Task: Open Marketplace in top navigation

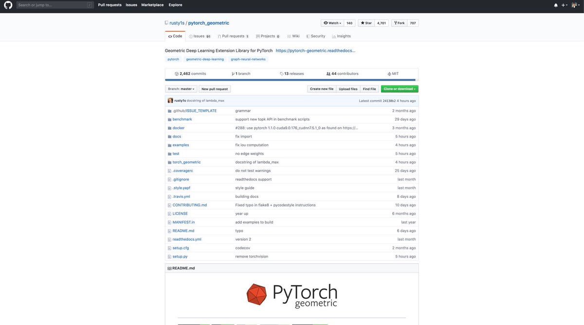Action: pos(152,5)
